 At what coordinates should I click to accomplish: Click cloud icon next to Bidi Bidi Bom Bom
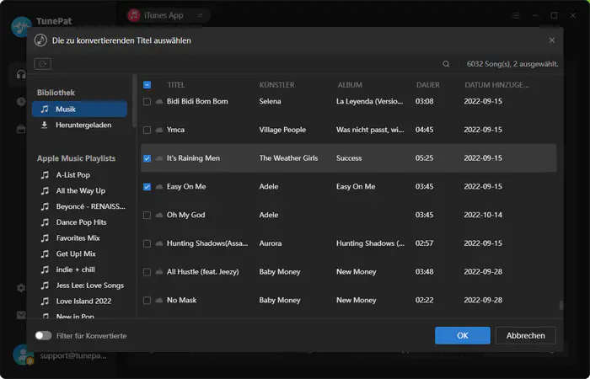coord(159,102)
